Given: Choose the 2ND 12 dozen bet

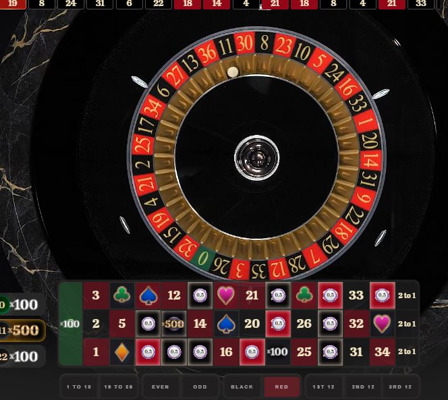Looking at the screenshot, I should pyautogui.click(x=363, y=387).
